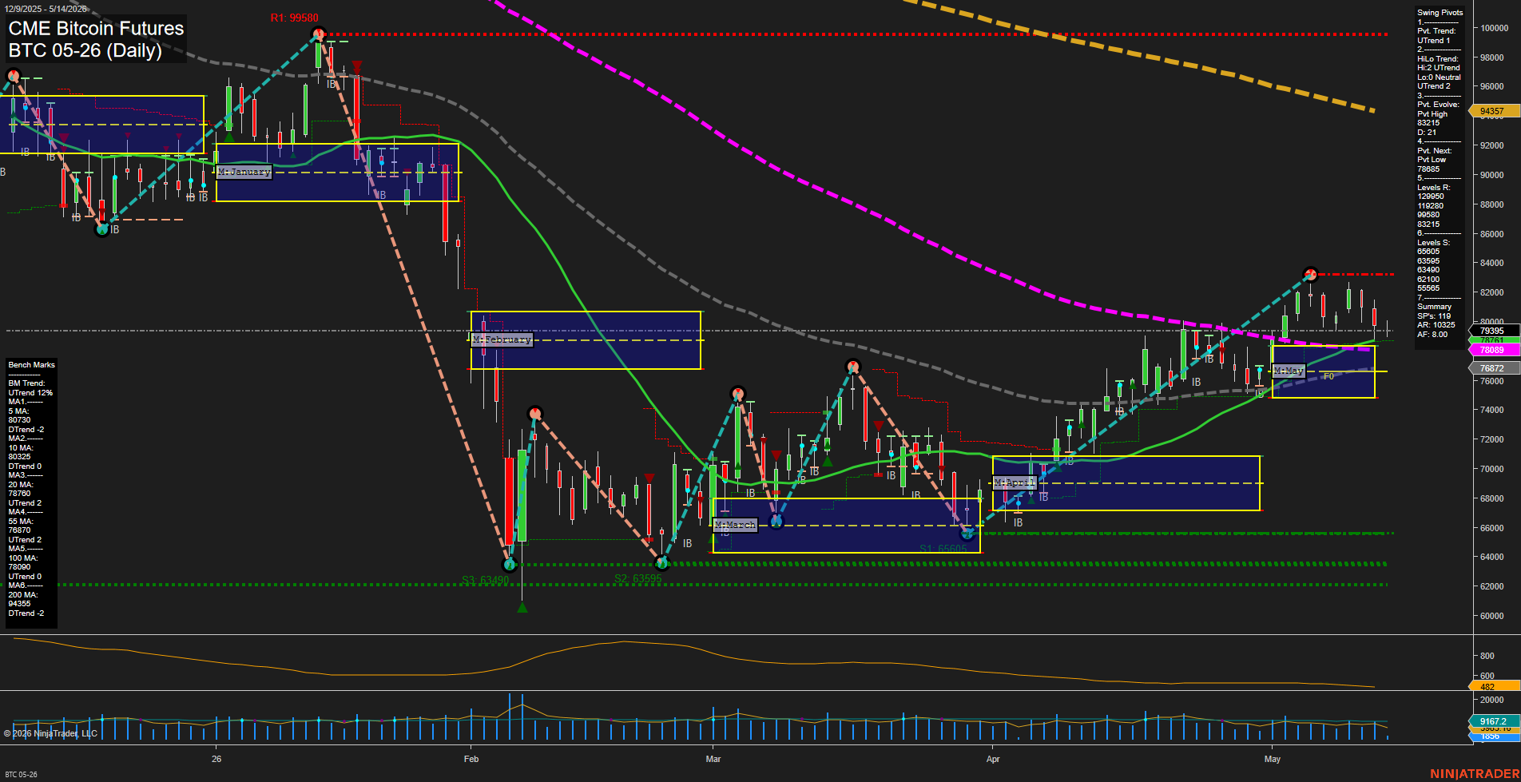This screenshot has width=1521, height=782.
Task: Click the Swing Pivots panel heading
Action: (x=1440, y=13)
